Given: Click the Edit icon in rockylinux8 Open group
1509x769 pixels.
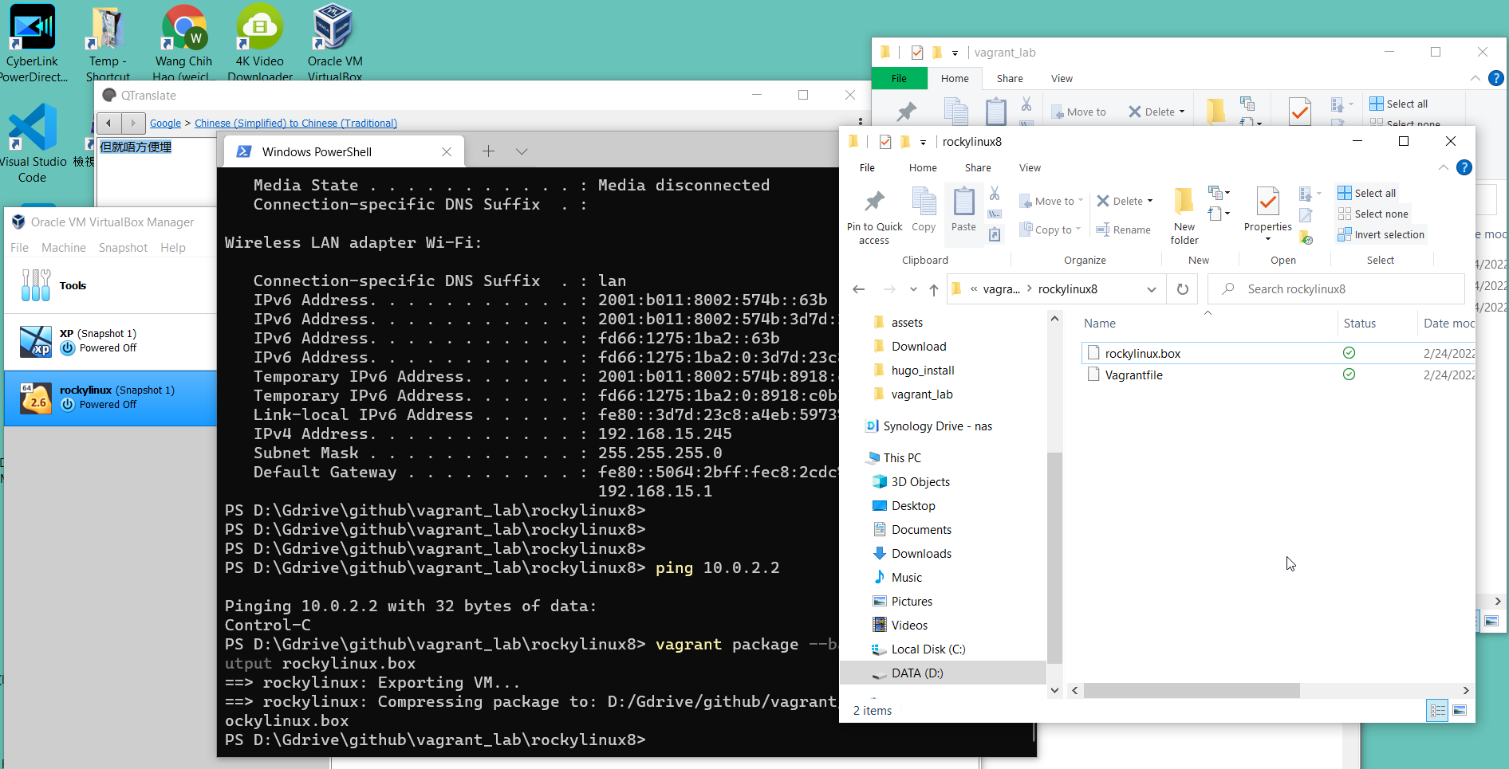Looking at the screenshot, I should point(1306,215).
